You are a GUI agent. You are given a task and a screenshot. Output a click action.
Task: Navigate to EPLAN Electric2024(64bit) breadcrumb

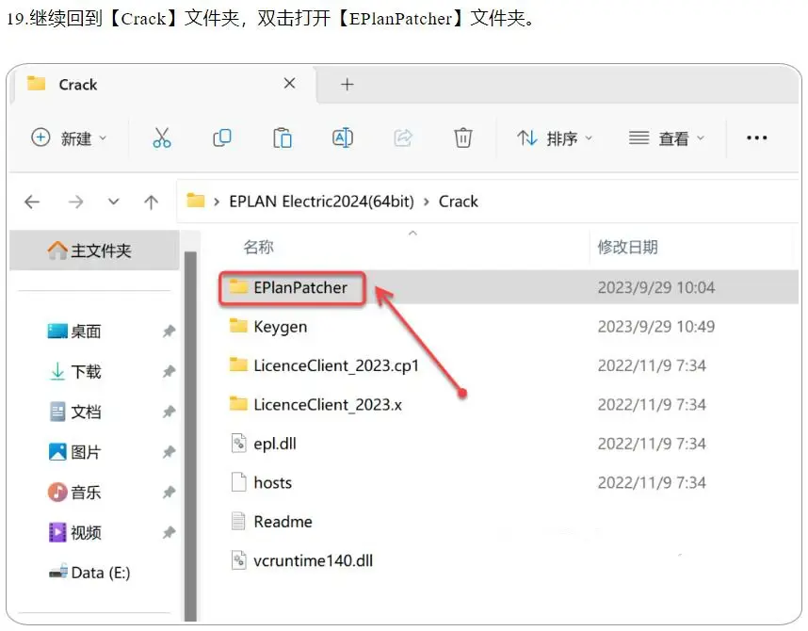click(x=321, y=202)
